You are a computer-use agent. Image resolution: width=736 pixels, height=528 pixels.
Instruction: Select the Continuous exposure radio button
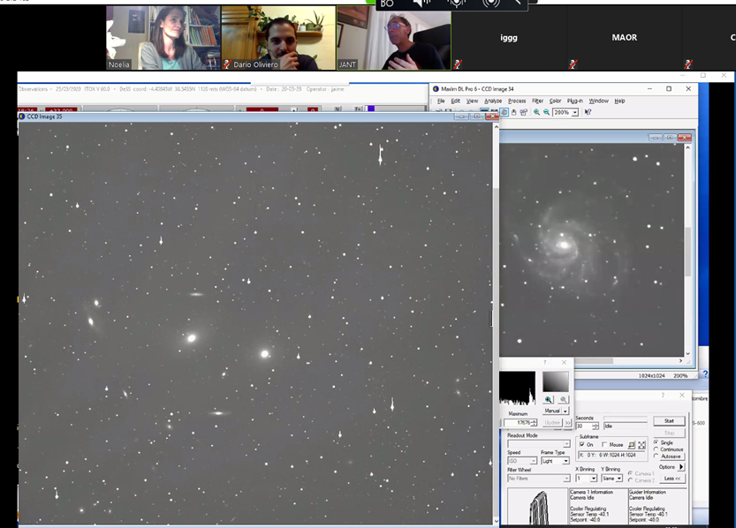tap(656, 449)
